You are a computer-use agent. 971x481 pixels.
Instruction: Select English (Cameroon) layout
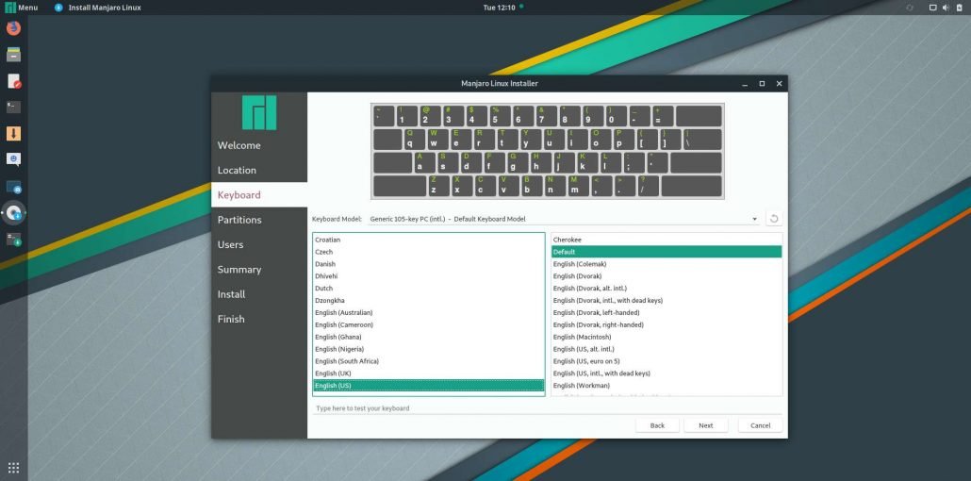(429, 324)
